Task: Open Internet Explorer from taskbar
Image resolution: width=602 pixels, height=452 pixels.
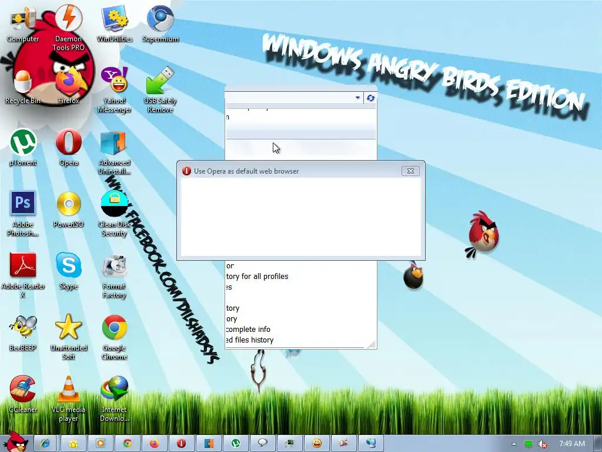Action: (x=45, y=443)
